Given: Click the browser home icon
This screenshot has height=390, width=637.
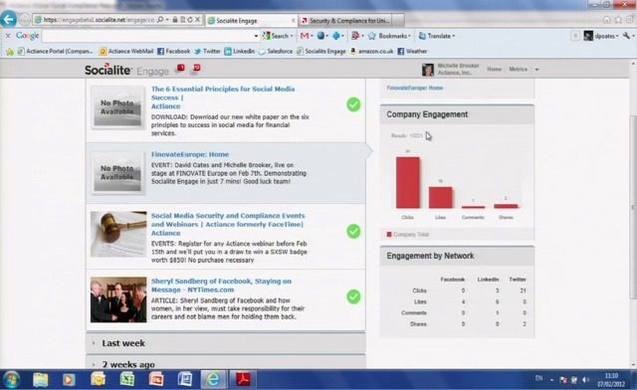Looking at the screenshot, I should pos(606,20).
